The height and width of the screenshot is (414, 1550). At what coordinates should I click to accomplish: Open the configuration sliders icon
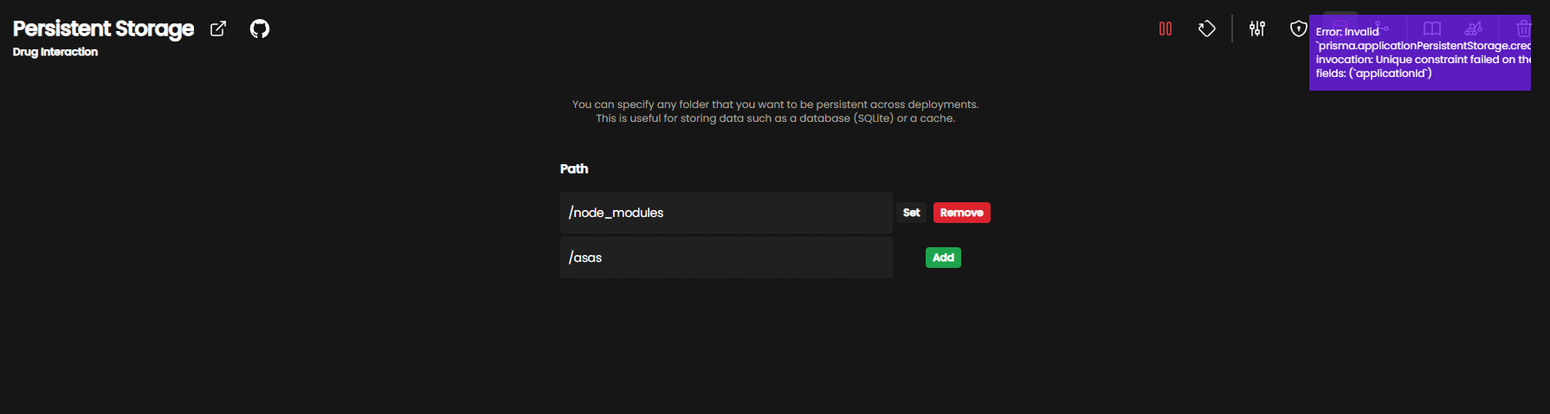pyautogui.click(x=1257, y=29)
